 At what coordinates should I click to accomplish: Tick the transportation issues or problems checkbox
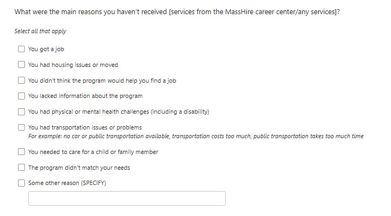pos(21,127)
